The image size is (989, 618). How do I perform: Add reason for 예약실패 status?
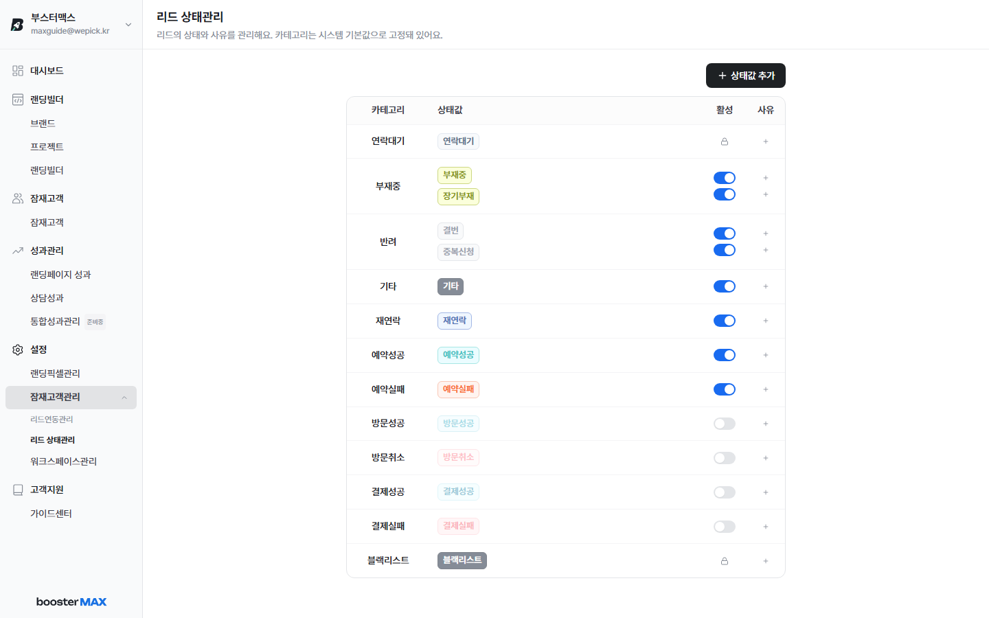[x=766, y=389]
